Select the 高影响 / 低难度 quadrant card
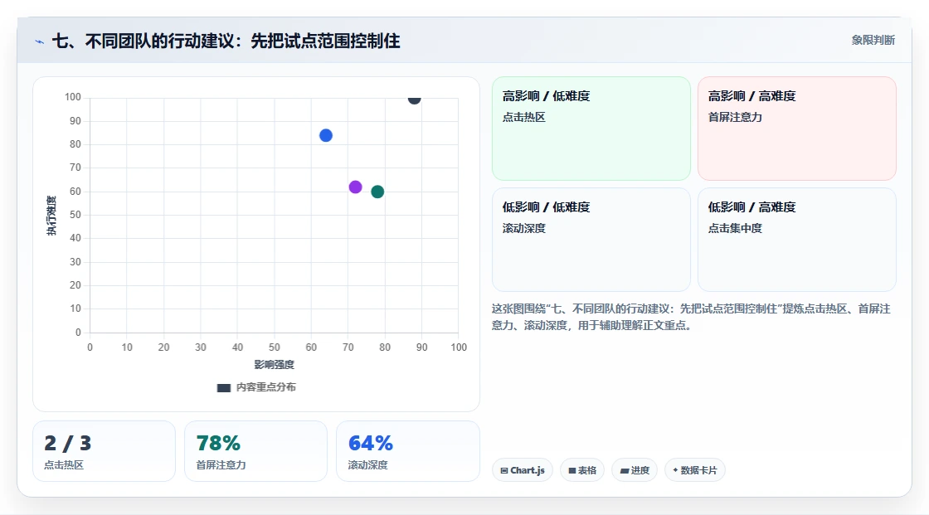929x515 pixels. (591, 128)
